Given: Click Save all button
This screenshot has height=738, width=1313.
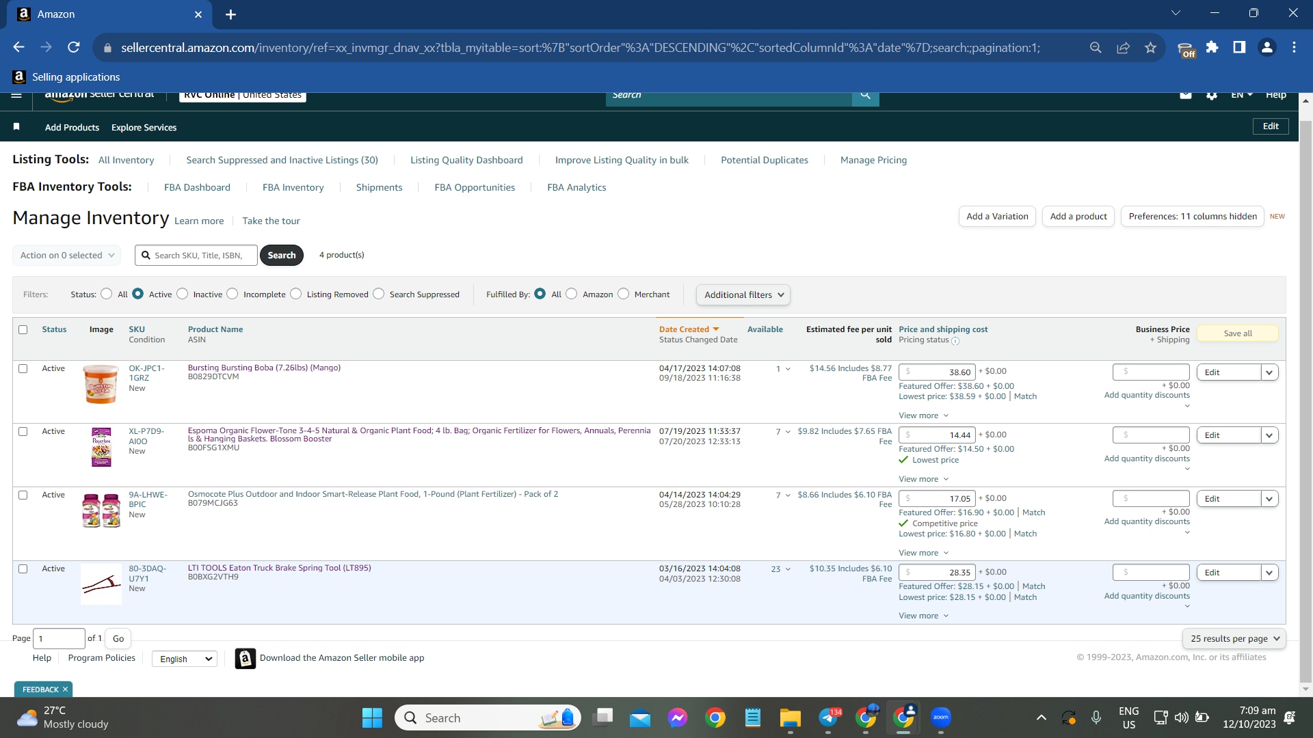Looking at the screenshot, I should tap(1238, 333).
